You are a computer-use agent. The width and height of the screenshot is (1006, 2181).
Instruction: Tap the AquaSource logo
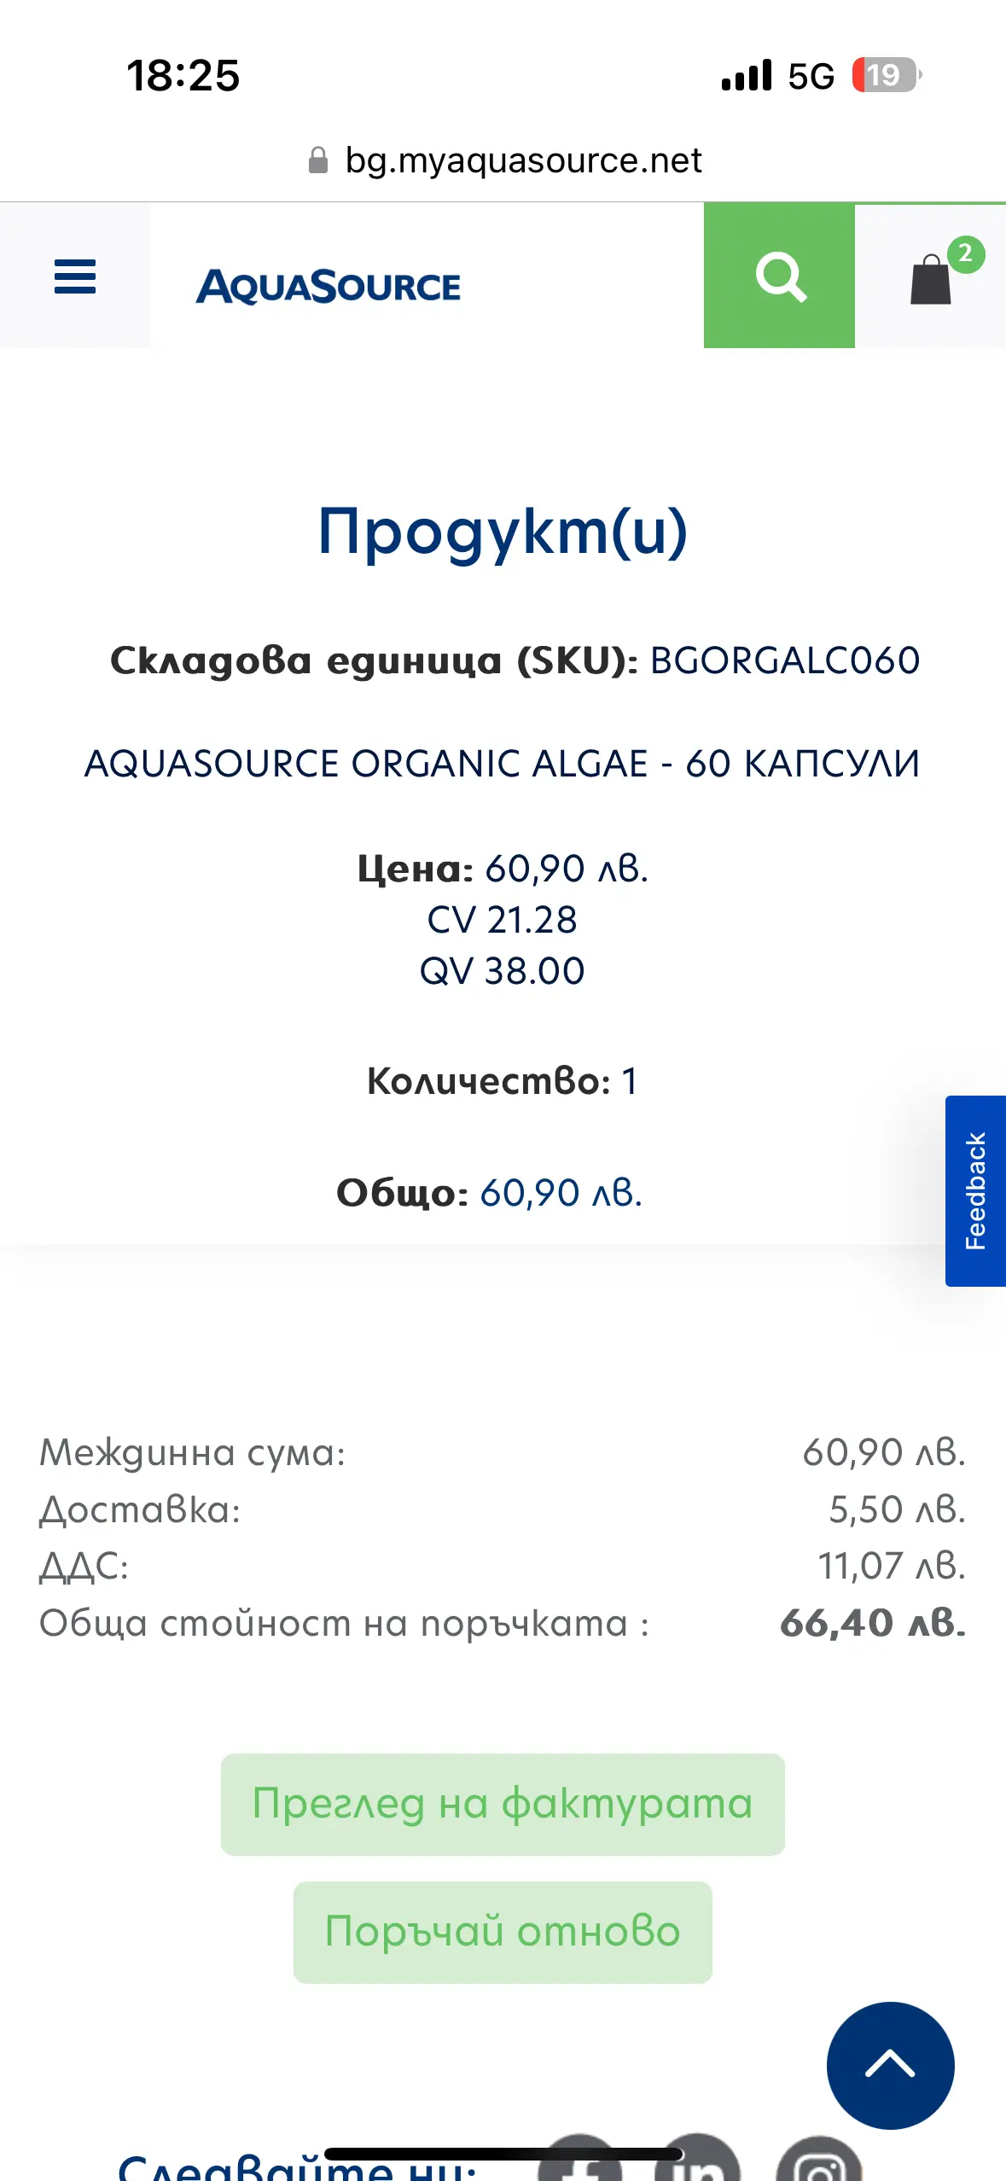(329, 286)
